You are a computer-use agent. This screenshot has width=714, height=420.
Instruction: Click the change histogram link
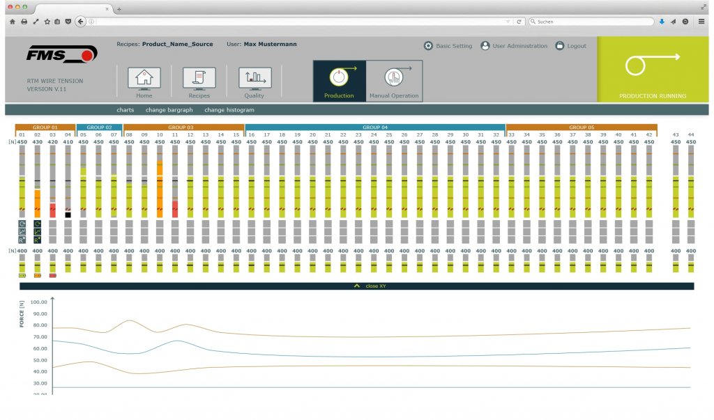(229, 110)
